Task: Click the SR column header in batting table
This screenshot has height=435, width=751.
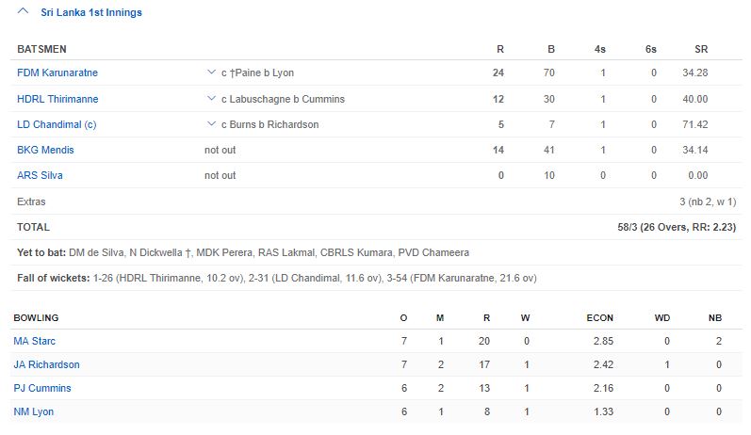Action: coord(701,49)
